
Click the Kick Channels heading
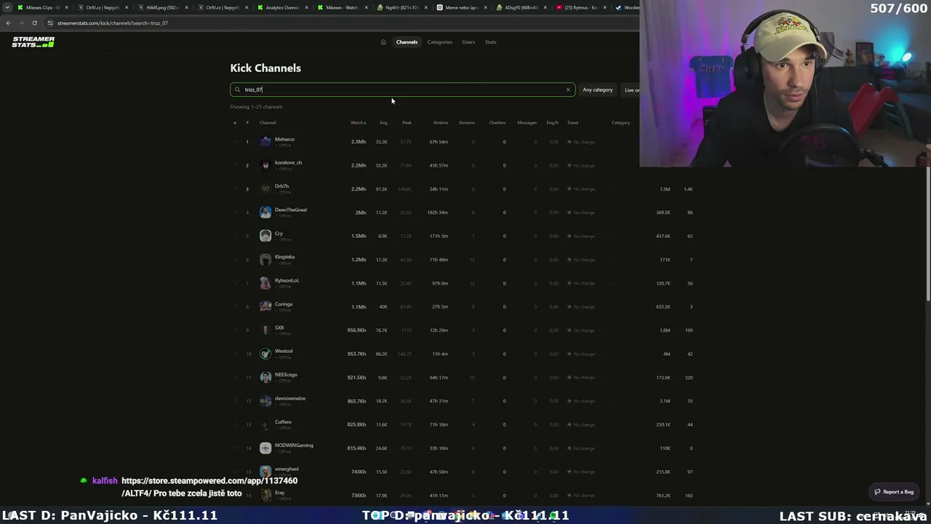point(265,68)
